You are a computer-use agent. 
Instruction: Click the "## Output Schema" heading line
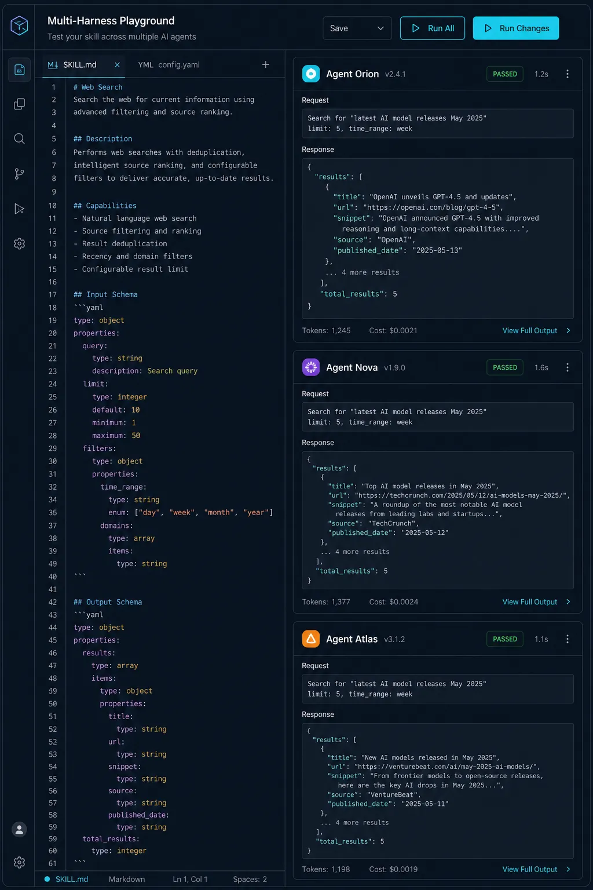(108, 602)
